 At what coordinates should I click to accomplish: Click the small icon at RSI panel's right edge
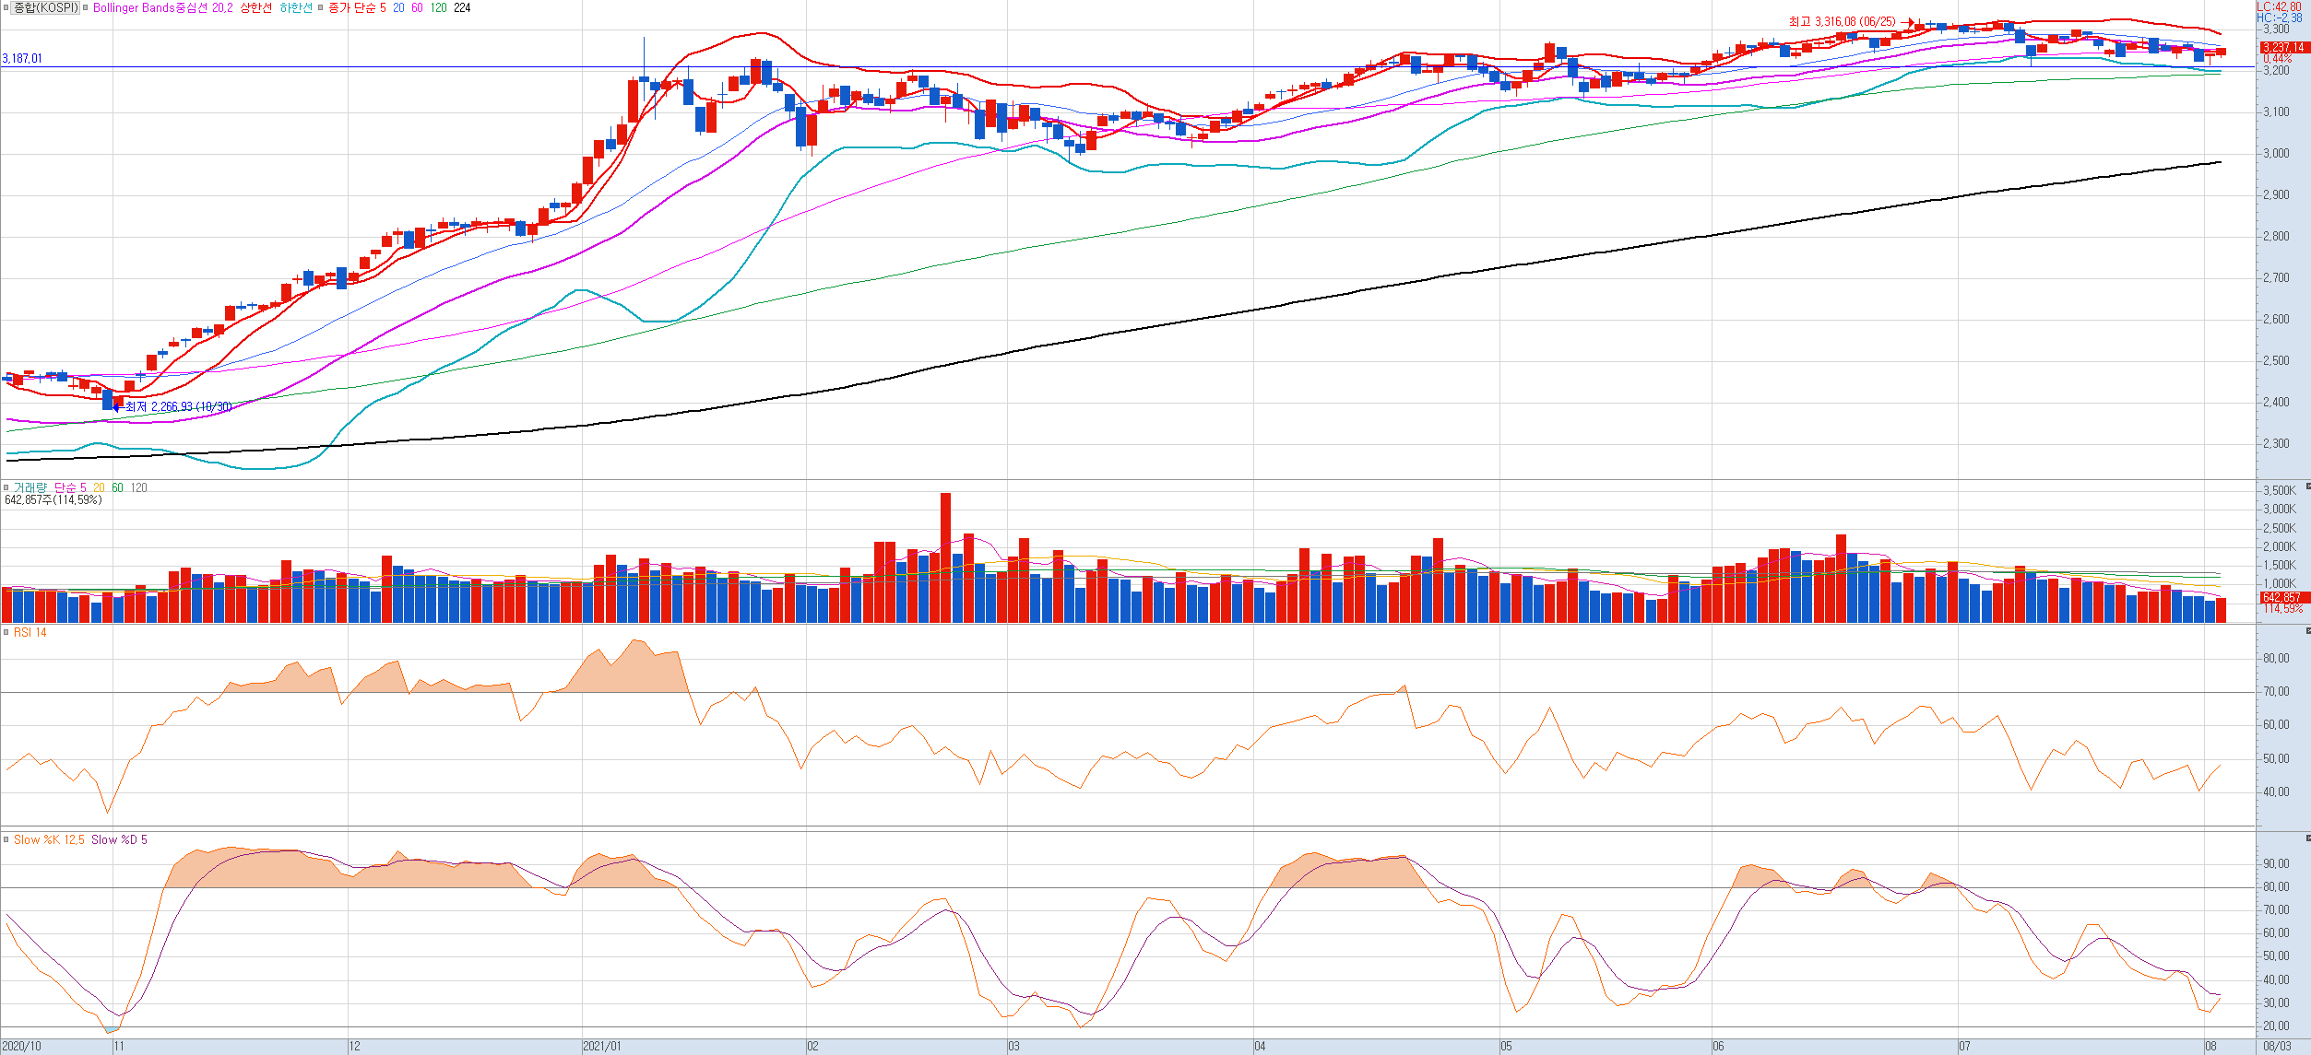click(x=2307, y=631)
